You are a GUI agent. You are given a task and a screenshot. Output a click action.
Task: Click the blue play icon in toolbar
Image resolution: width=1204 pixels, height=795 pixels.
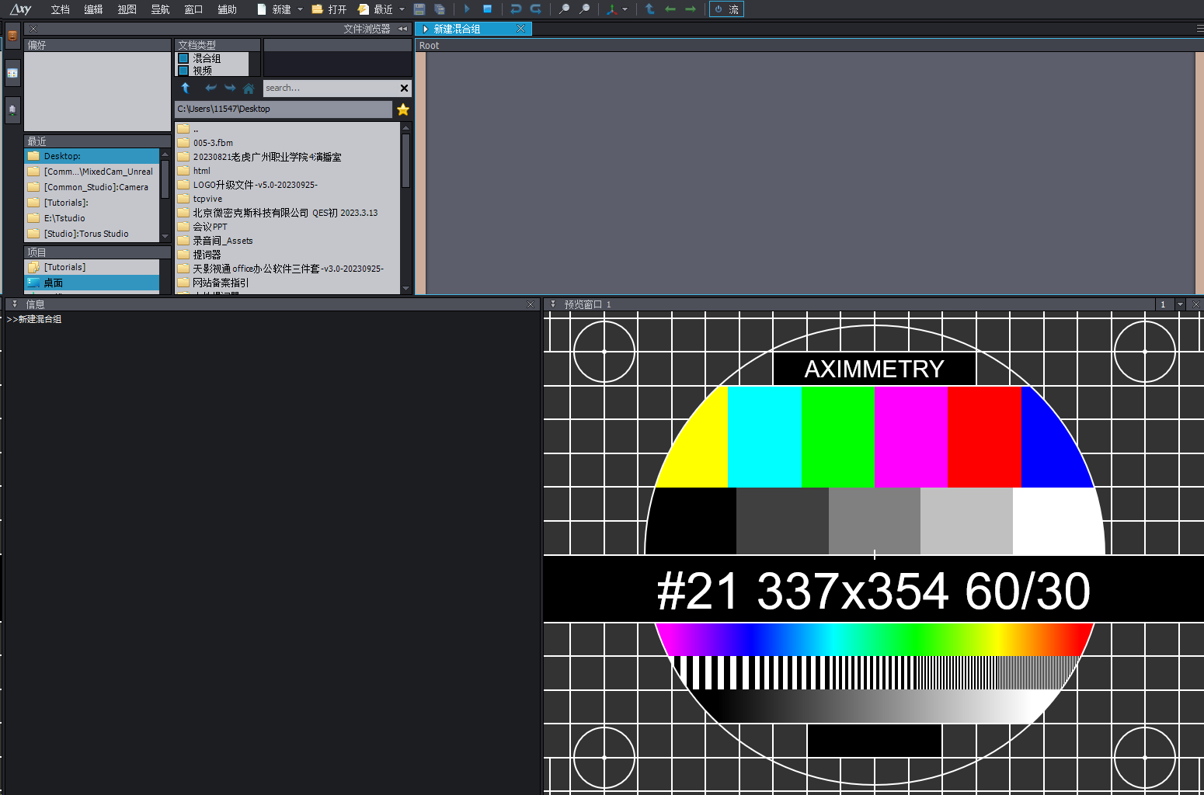467,9
